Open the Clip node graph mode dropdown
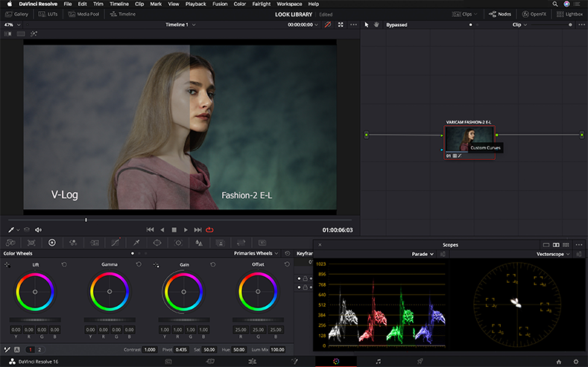 pyautogui.click(x=519, y=25)
